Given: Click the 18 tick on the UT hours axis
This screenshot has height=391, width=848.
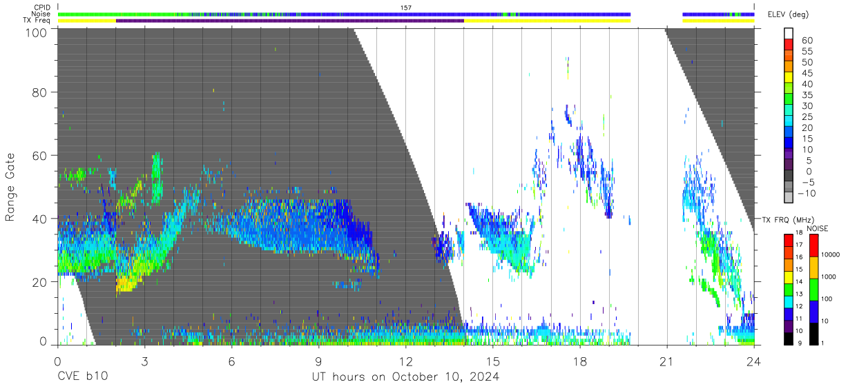Looking at the screenshot, I should click(579, 360).
